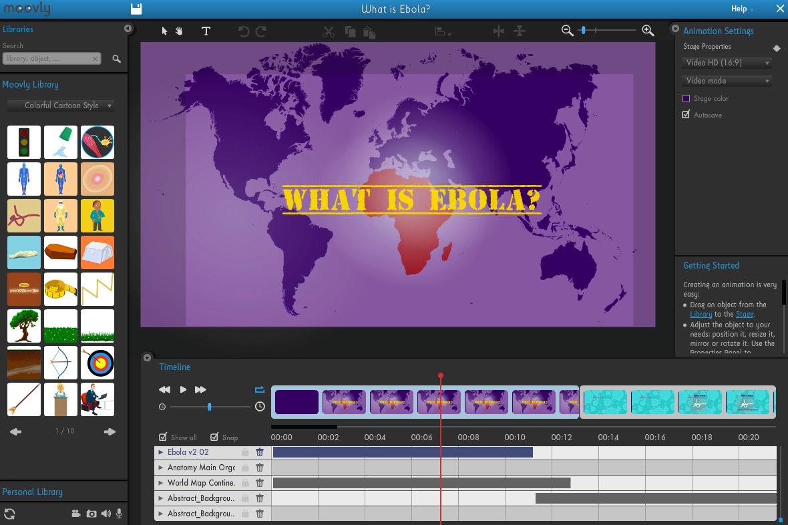Click the microphone record icon
This screenshot has width=788, height=525.
119,514
